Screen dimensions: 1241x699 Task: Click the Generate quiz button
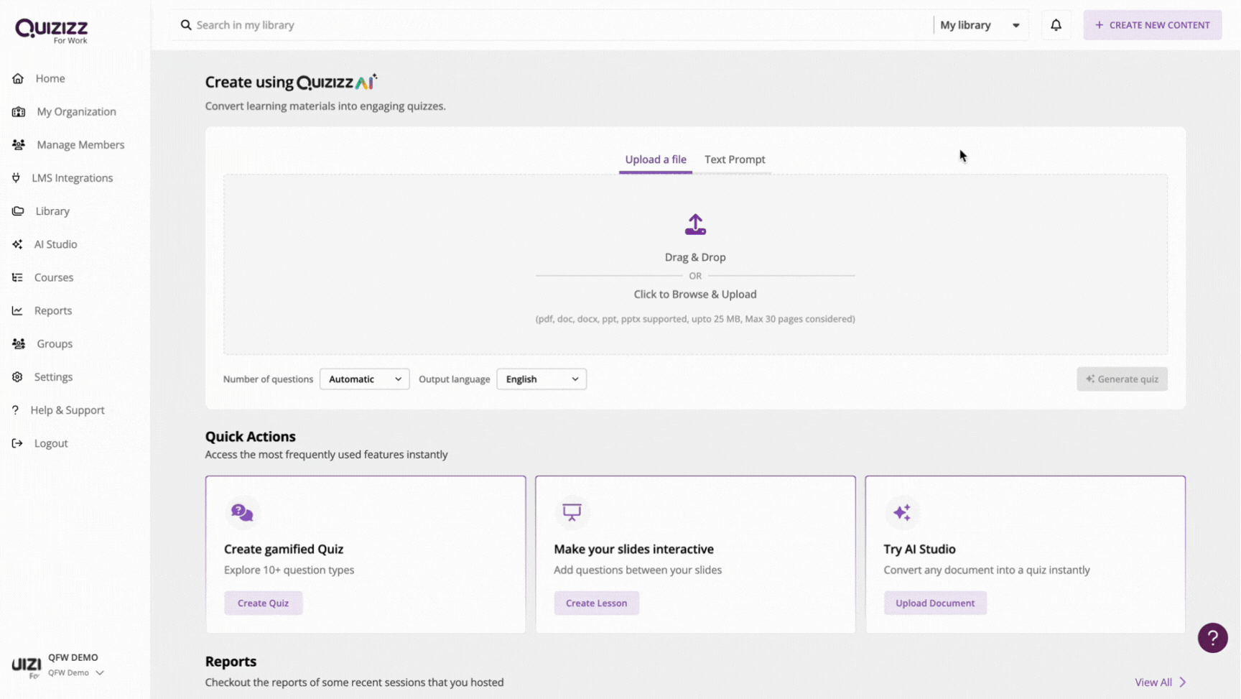pyautogui.click(x=1122, y=379)
